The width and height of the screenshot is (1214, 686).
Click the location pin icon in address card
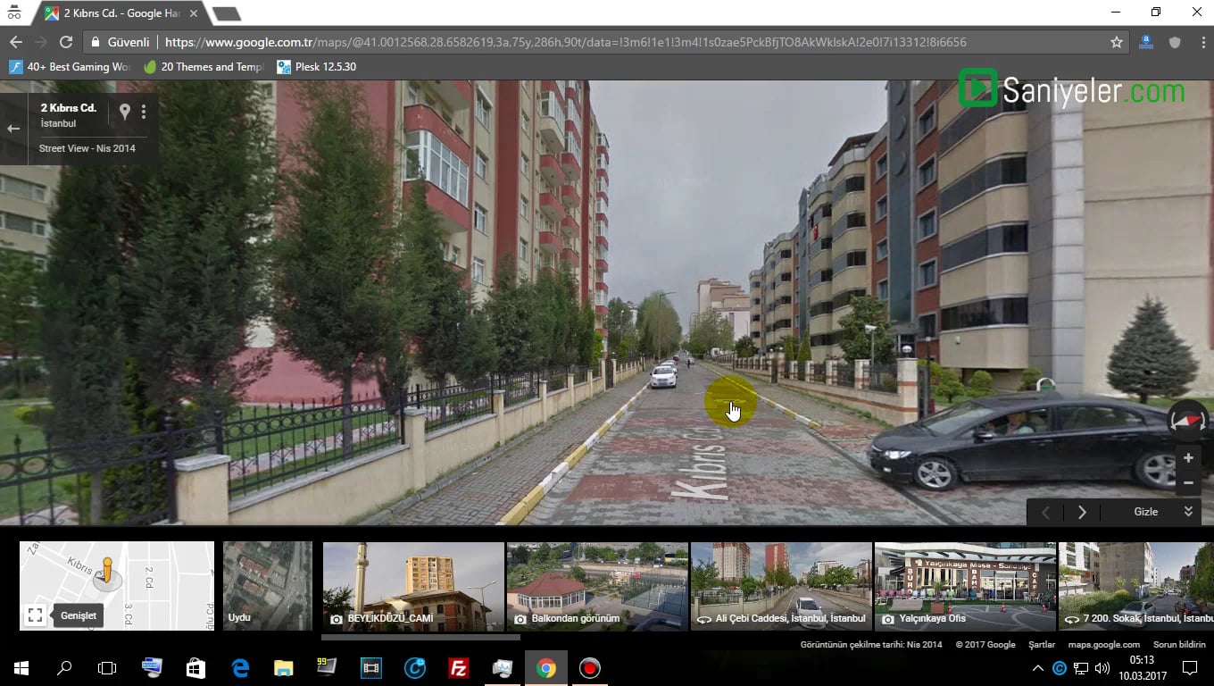click(124, 112)
